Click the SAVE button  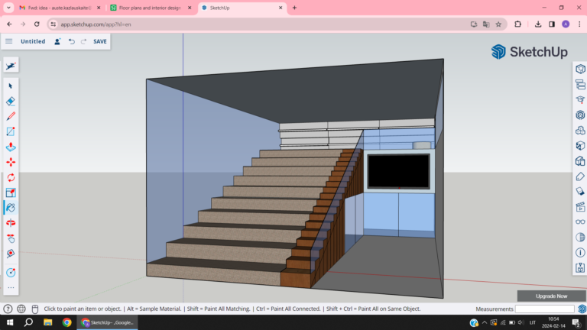[100, 41]
